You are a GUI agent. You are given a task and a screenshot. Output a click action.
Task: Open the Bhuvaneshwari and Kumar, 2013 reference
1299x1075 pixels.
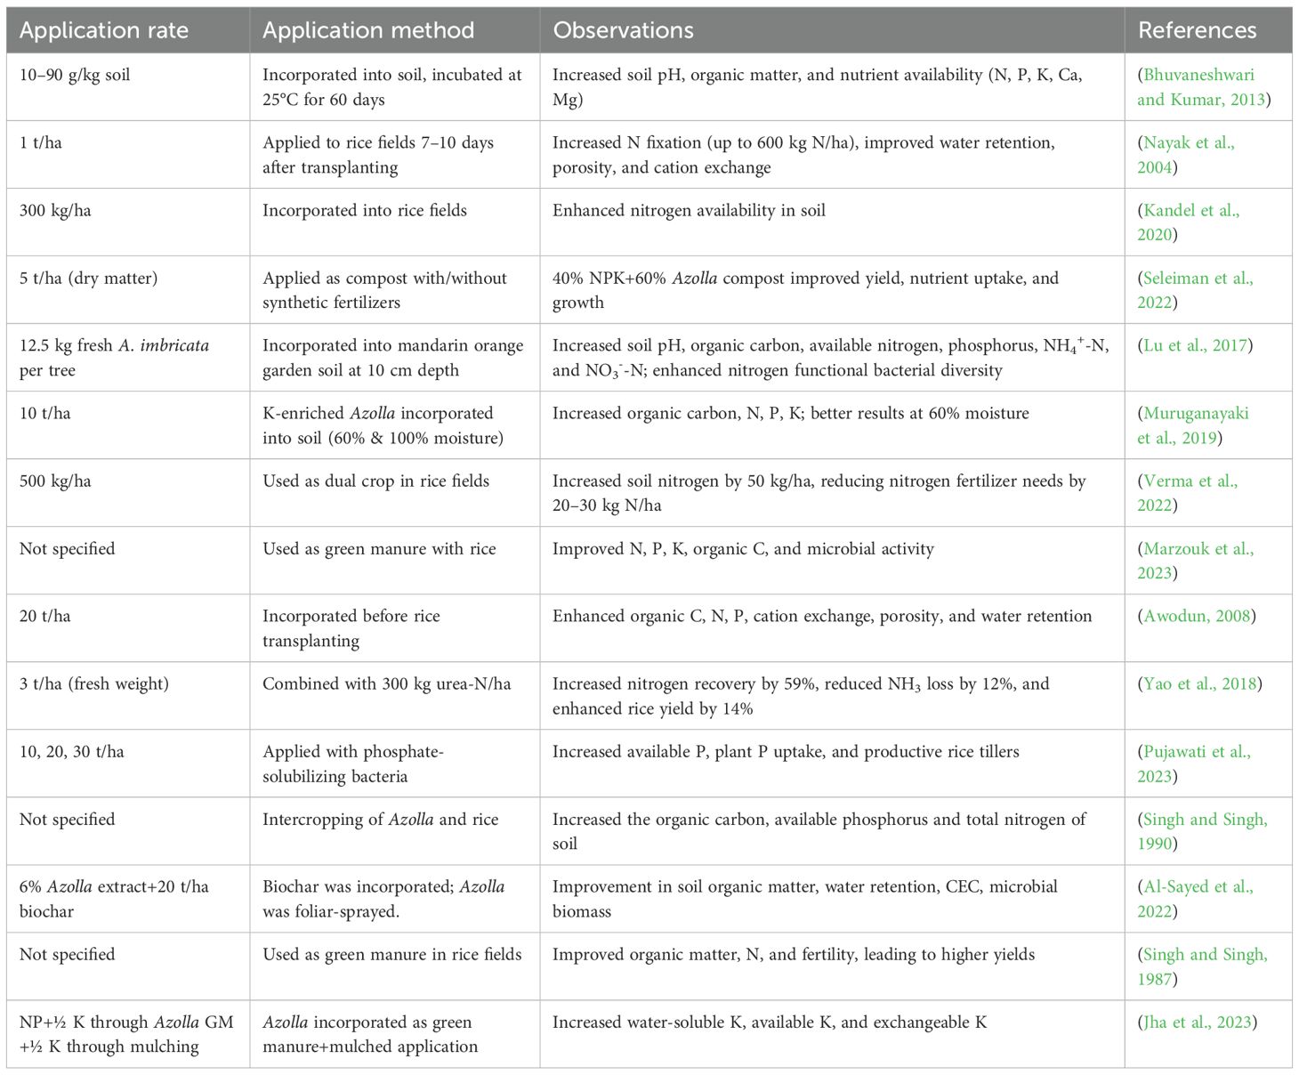click(1198, 76)
